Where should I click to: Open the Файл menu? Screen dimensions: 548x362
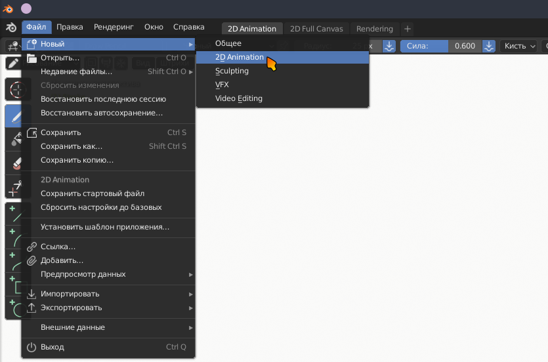tap(36, 27)
